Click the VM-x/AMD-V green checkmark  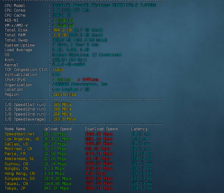click(x=54, y=25)
